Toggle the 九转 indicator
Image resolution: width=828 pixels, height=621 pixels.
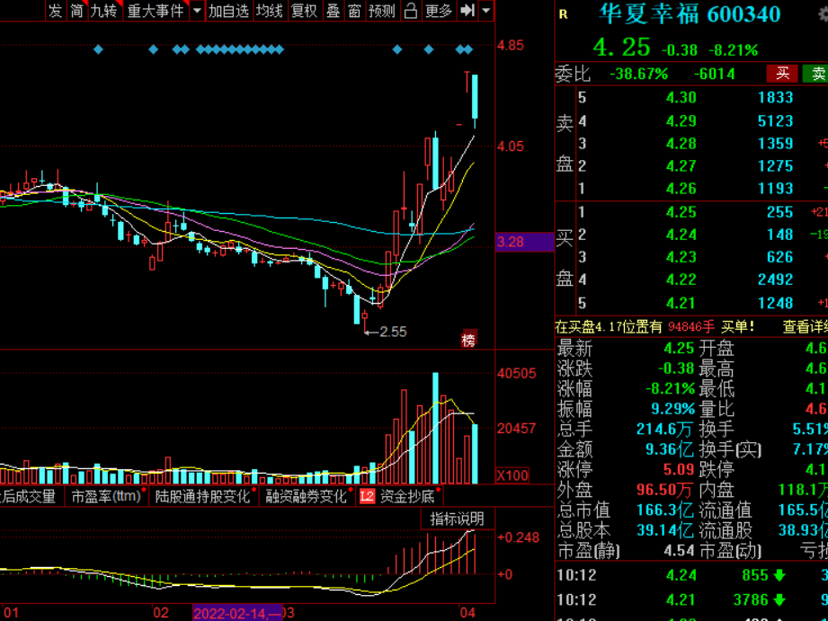103,11
